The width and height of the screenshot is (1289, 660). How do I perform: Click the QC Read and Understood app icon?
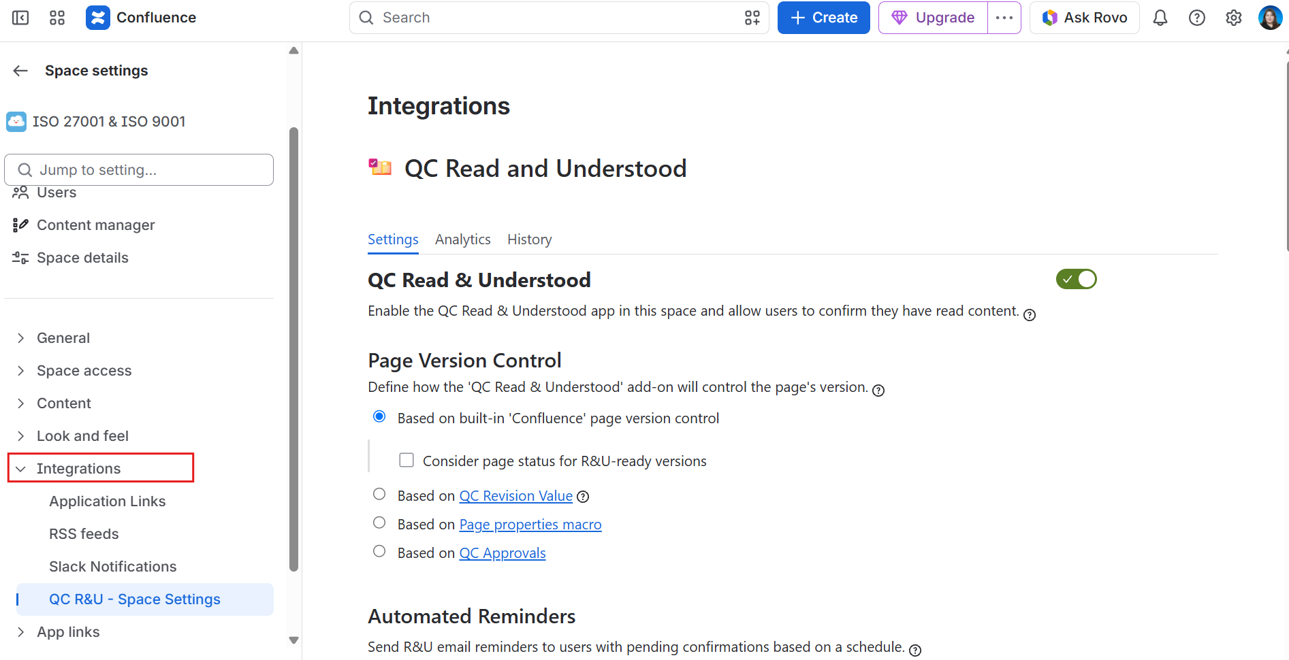coord(380,167)
